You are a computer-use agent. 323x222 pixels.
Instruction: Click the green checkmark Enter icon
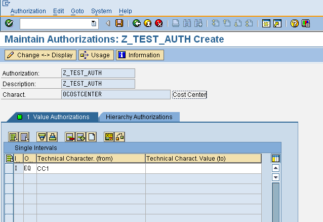[x=9, y=23]
